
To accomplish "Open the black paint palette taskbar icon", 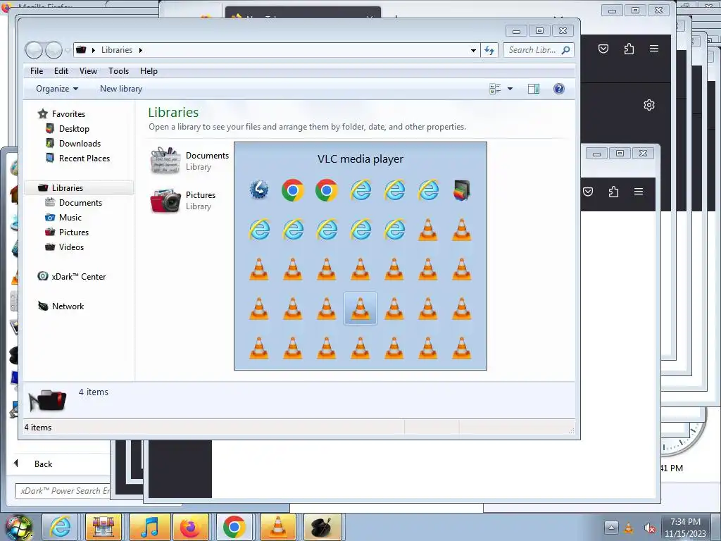I will [x=322, y=527].
